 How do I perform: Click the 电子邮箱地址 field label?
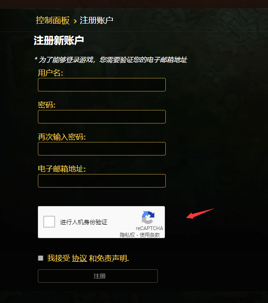[62, 169]
